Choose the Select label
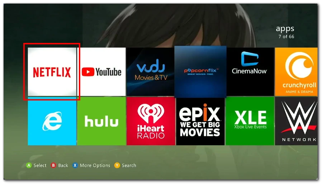 click(40, 165)
